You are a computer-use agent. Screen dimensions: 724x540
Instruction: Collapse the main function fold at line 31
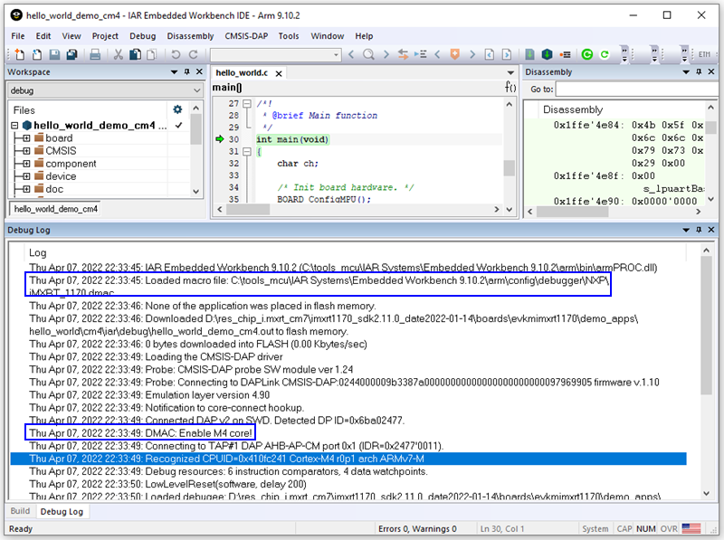coord(247,151)
